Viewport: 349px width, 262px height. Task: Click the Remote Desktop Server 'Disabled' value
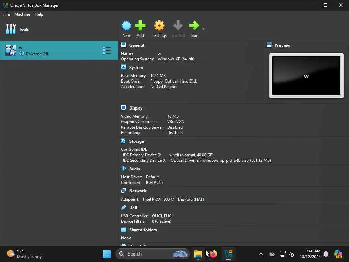175,127
